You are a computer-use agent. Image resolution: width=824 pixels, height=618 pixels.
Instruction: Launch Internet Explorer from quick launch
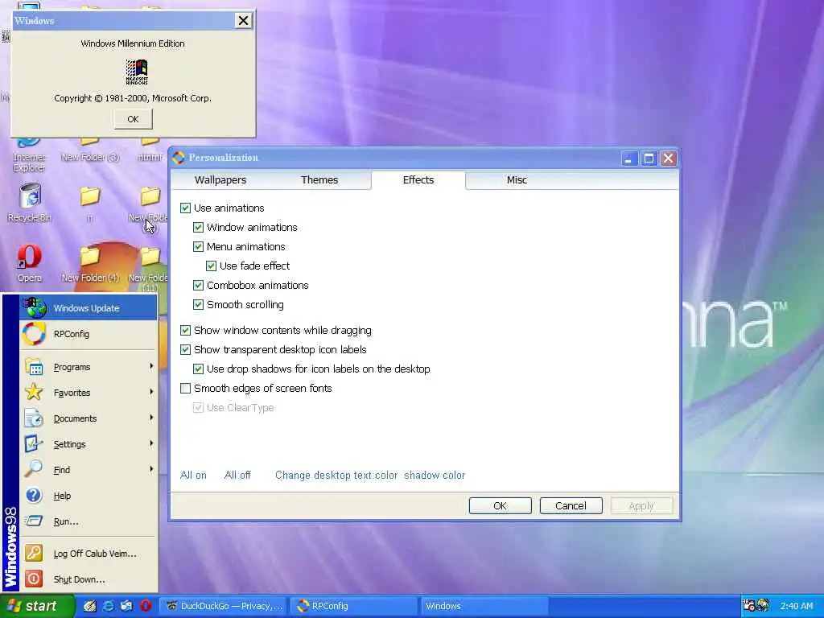(109, 606)
